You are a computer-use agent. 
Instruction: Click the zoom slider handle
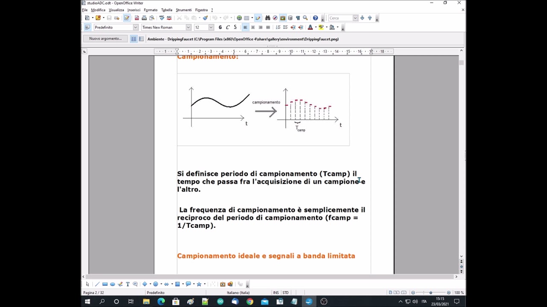coord(430,293)
